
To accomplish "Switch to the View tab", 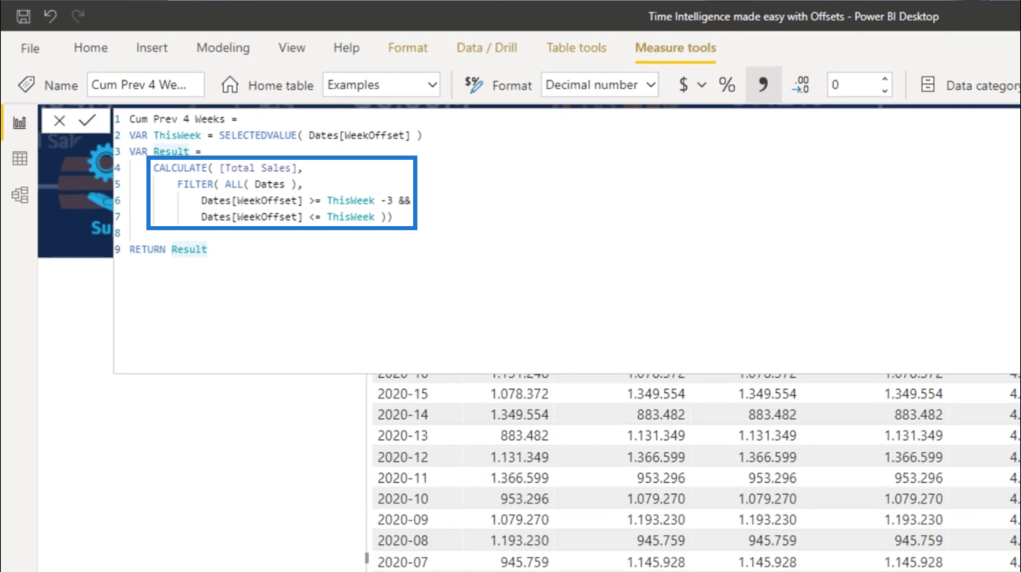I will 292,48.
